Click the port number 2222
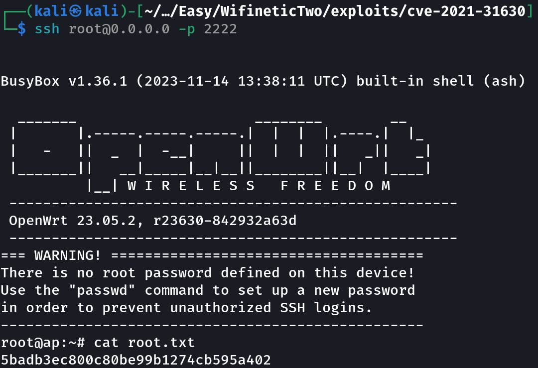This screenshot has height=368, width=538. (220, 29)
